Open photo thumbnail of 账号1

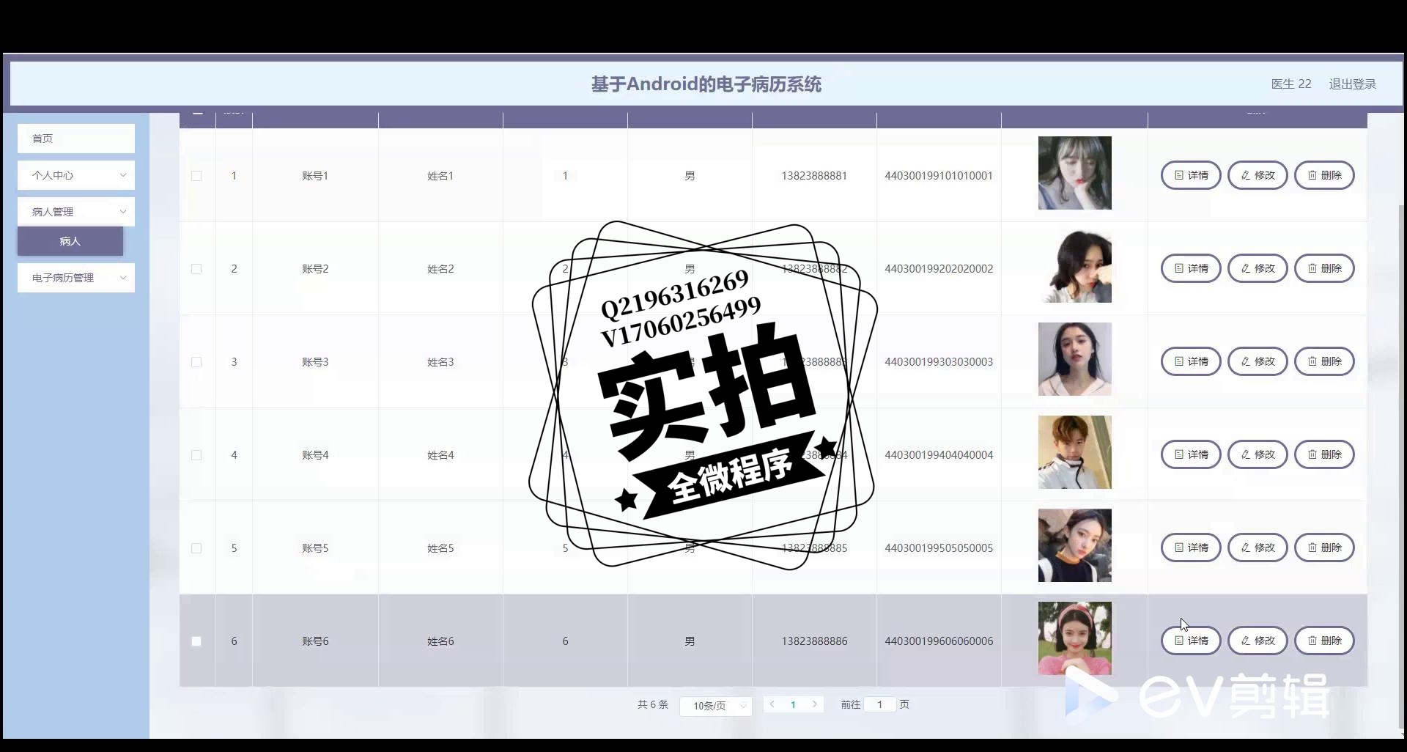[1074, 173]
